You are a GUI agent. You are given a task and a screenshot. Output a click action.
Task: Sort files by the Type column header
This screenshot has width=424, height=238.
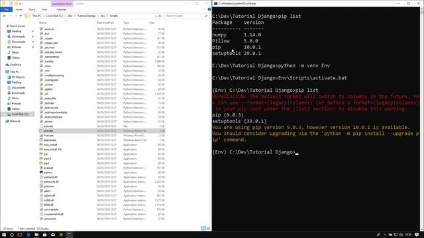126,22
